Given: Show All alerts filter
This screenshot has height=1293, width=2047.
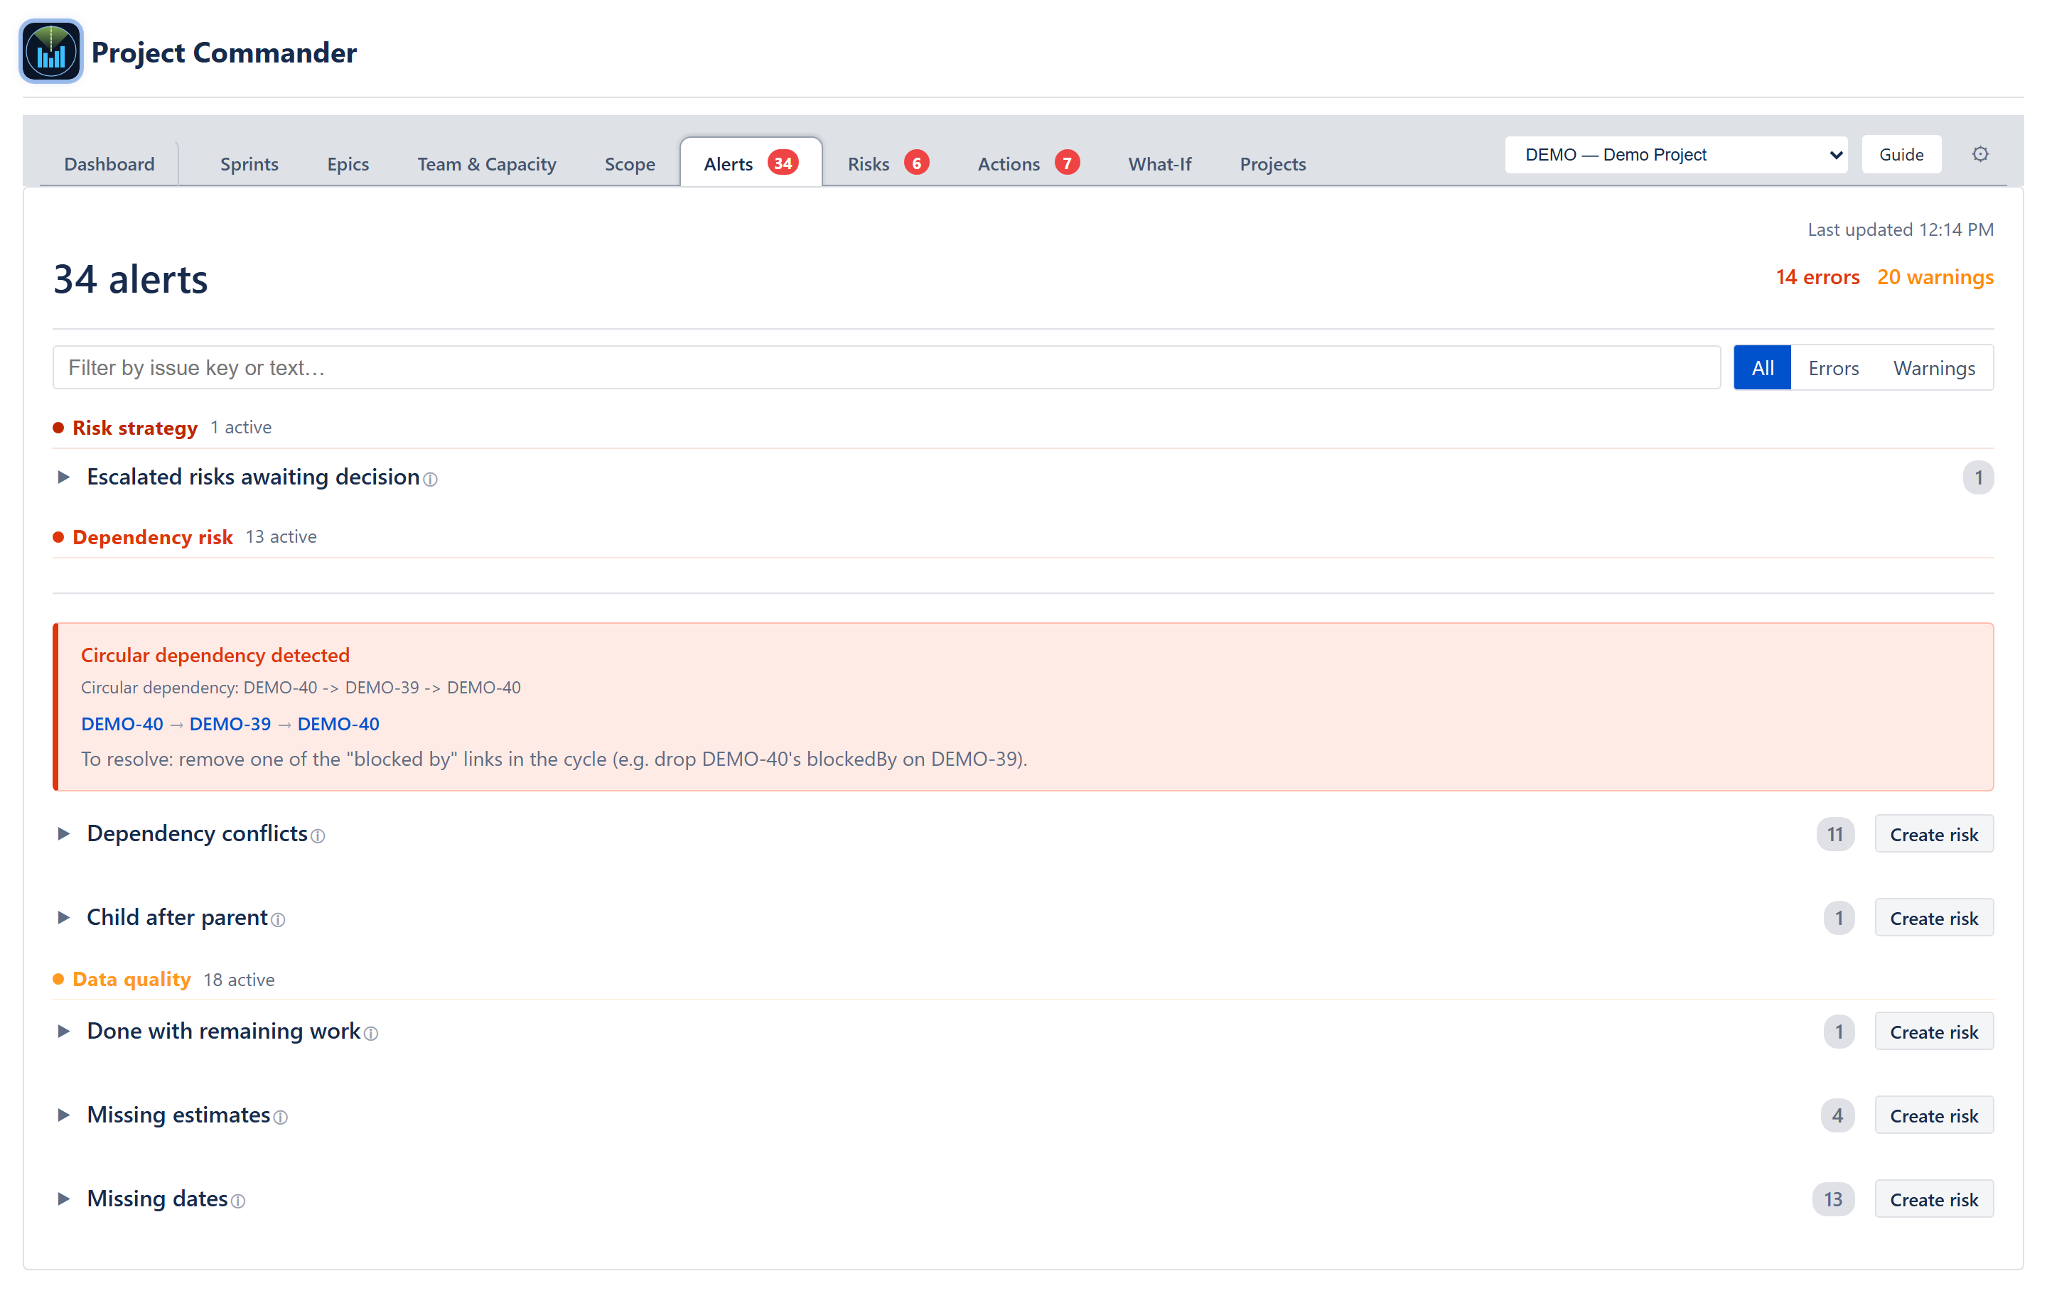Looking at the screenshot, I should 1762,368.
